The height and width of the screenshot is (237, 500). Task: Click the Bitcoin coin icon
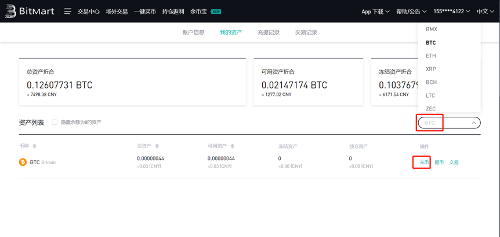[23, 162]
